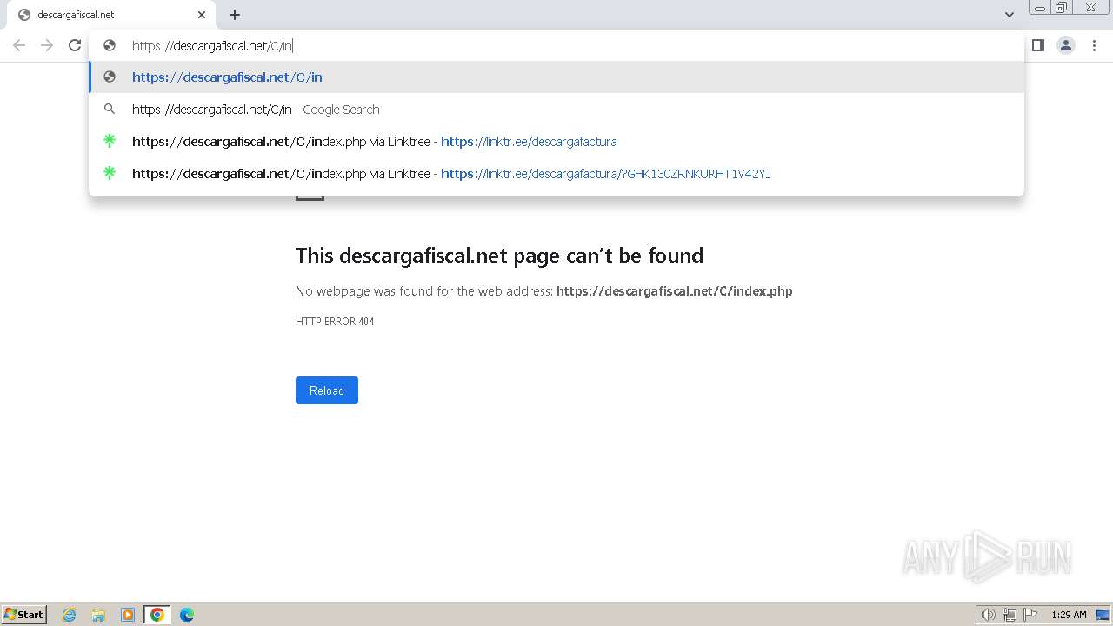This screenshot has height=626, width=1113.
Task: Open the profile avatar menu
Action: (1066, 45)
